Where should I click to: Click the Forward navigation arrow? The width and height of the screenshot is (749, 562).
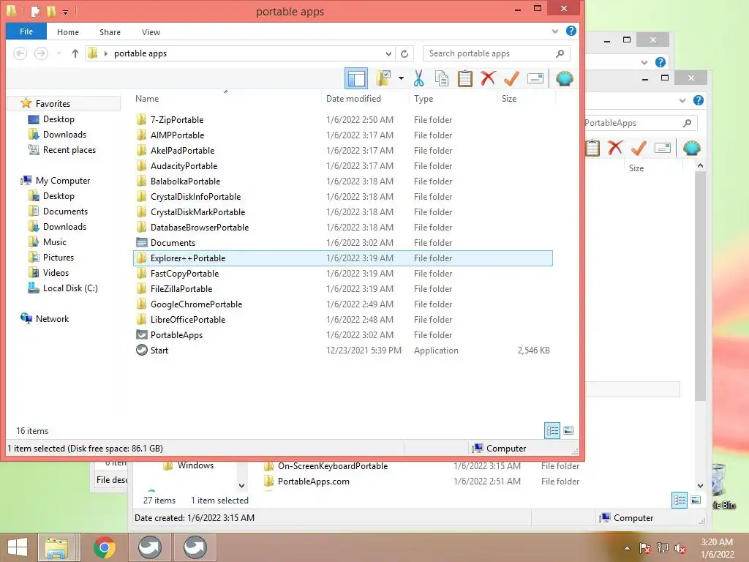pyautogui.click(x=41, y=53)
